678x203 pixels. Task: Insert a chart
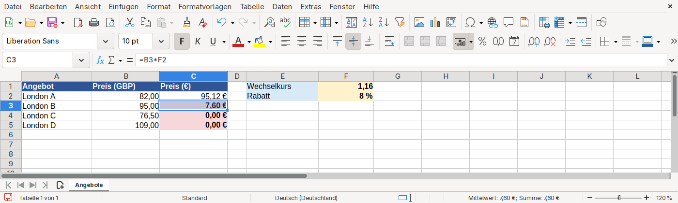pyautogui.click(x=435, y=22)
